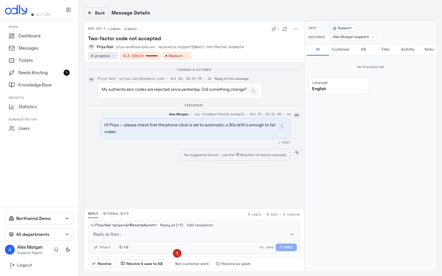The width and height of the screenshot is (442, 276).
Task: Open Users administration
Action: [39, 128]
